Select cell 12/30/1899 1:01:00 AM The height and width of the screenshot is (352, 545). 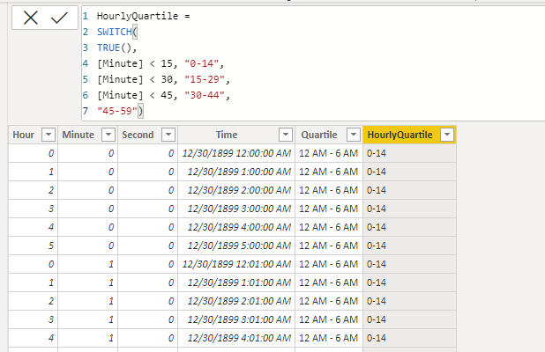236,282
